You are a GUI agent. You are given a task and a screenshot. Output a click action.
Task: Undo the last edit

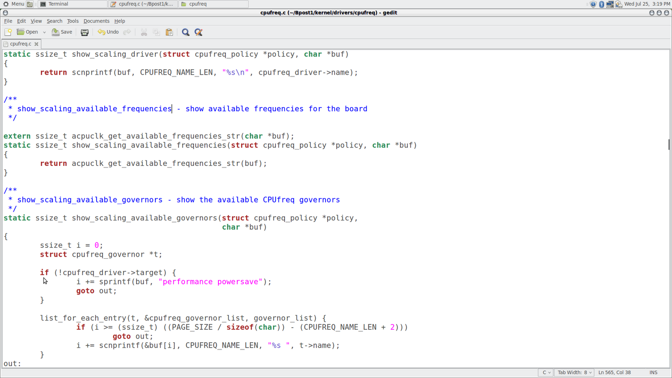coord(108,32)
